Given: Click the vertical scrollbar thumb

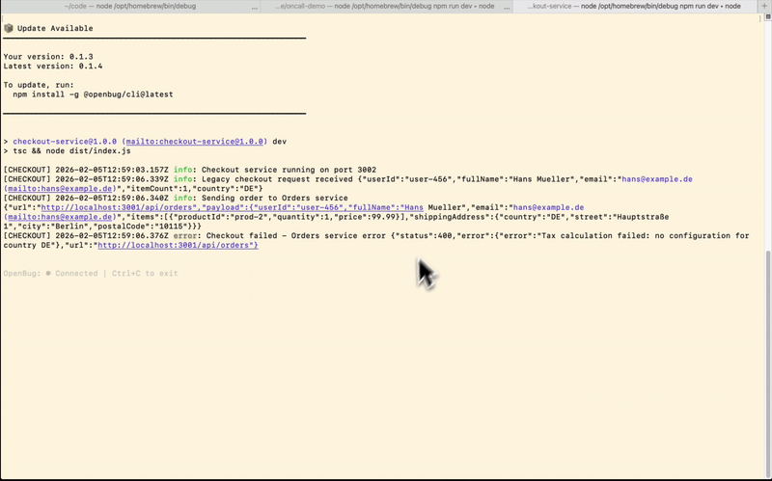Looking at the screenshot, I should pos(768,363).
